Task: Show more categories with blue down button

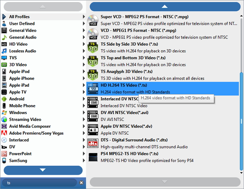Action: pyautogui.click(x=43, y=170)
